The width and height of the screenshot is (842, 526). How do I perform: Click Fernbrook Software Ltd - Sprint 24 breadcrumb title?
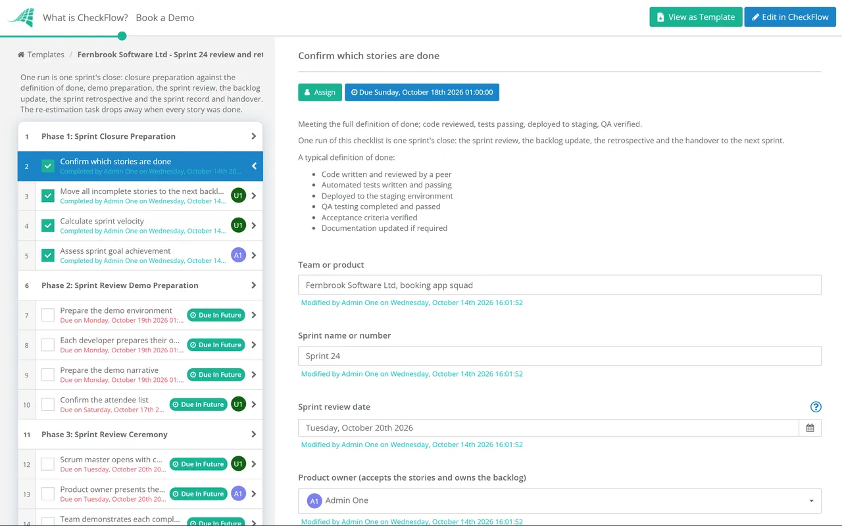tap(170, 55)
